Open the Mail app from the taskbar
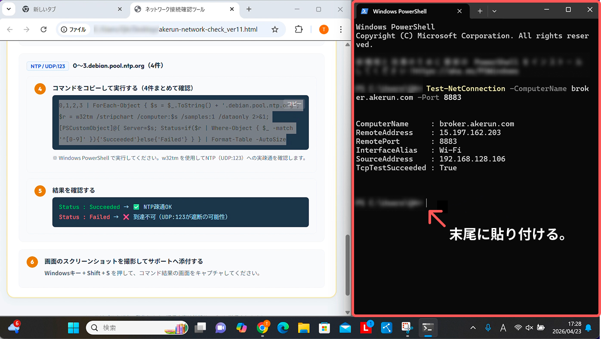The height and width of the screenshot is (339, 601). click(x=345, y=328)
